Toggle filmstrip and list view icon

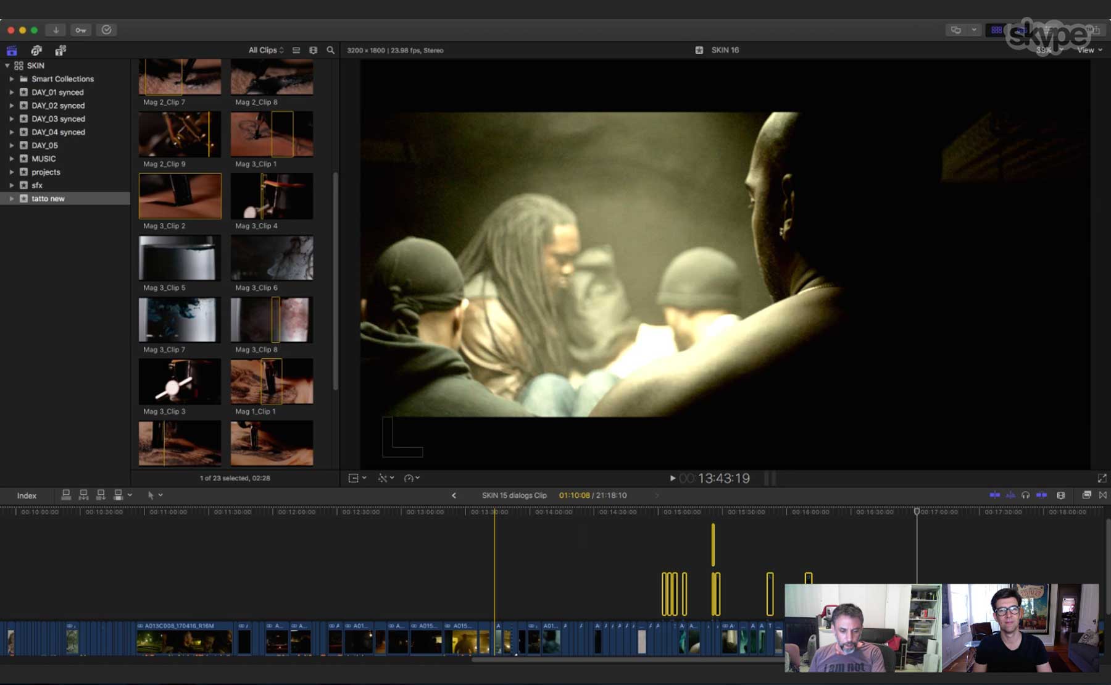(296, 50)
